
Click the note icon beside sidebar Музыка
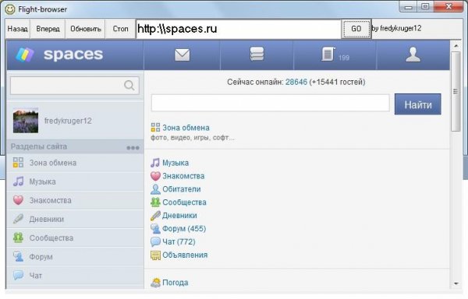point(18,181)
